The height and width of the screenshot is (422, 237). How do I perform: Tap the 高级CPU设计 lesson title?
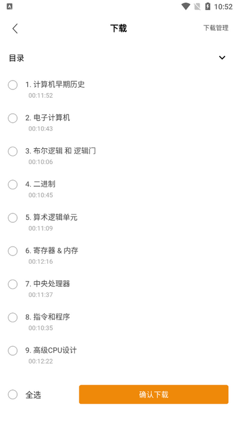click(x=55, y=350)
